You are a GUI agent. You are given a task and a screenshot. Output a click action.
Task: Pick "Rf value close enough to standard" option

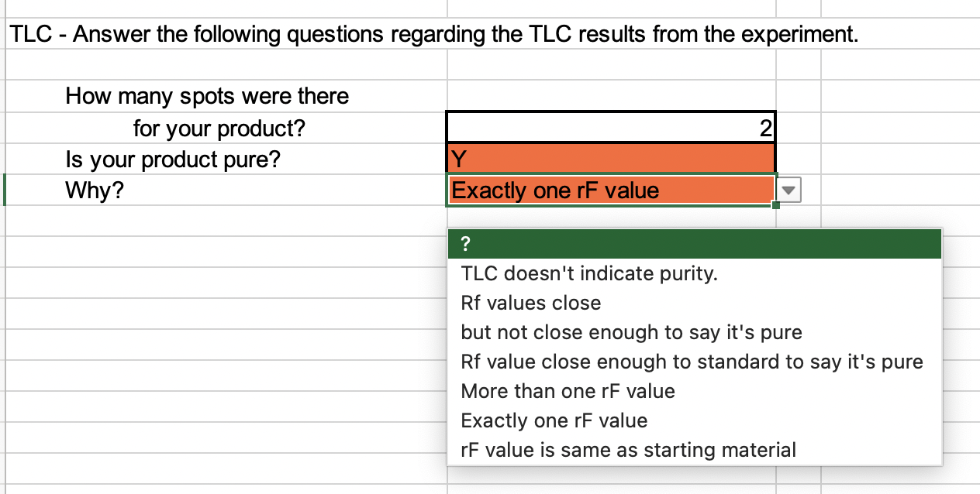[690, 362]
